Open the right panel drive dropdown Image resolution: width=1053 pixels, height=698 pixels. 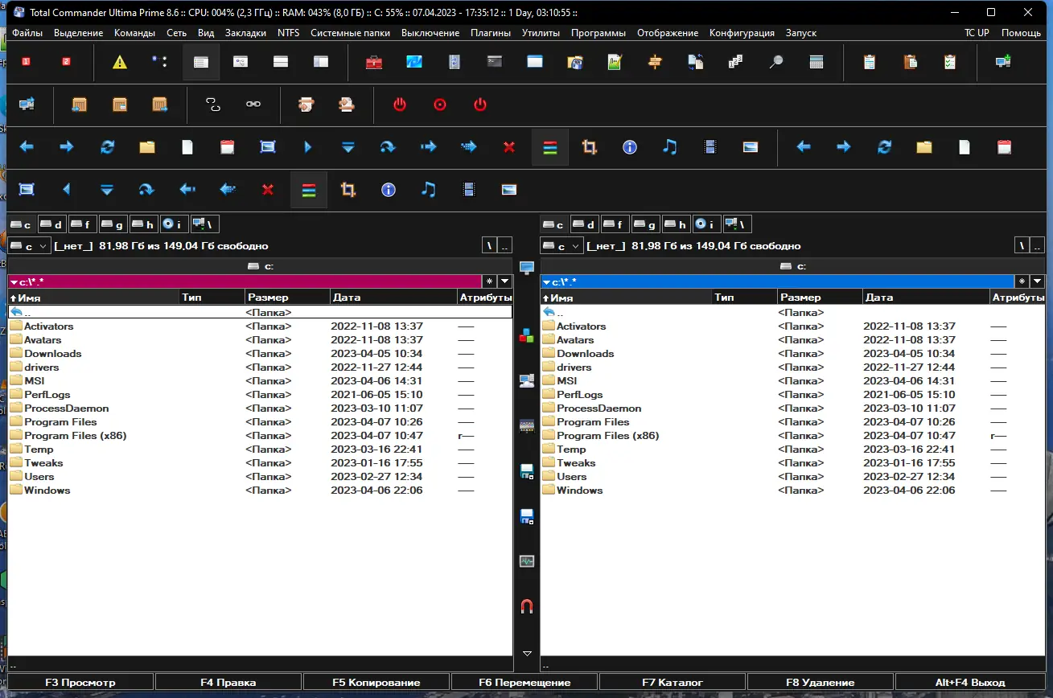tap(562, 245)
